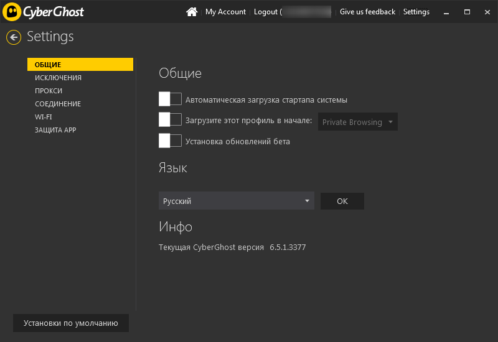Open Give us feedback

367,12
